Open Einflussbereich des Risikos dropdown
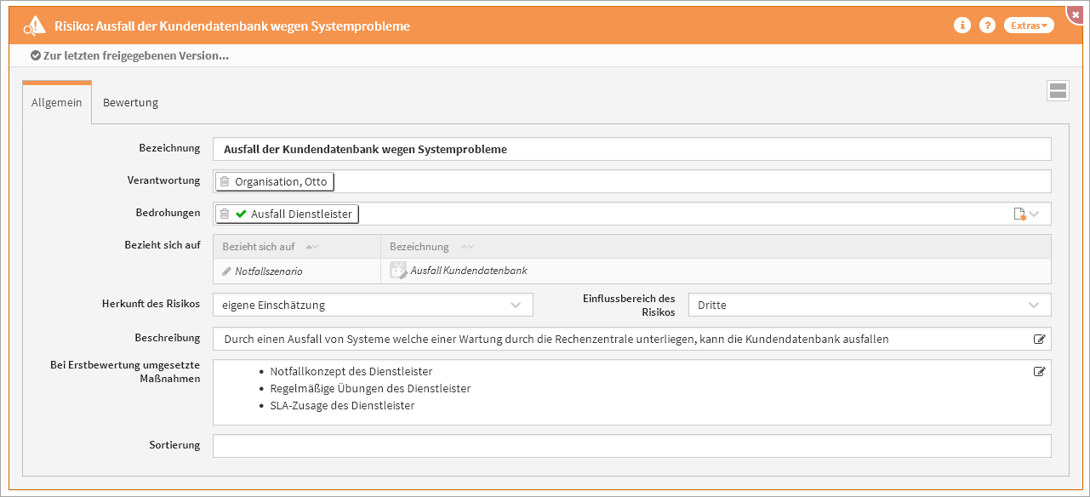Viewport: 1090px width, 497px height. coord(1033,305)
